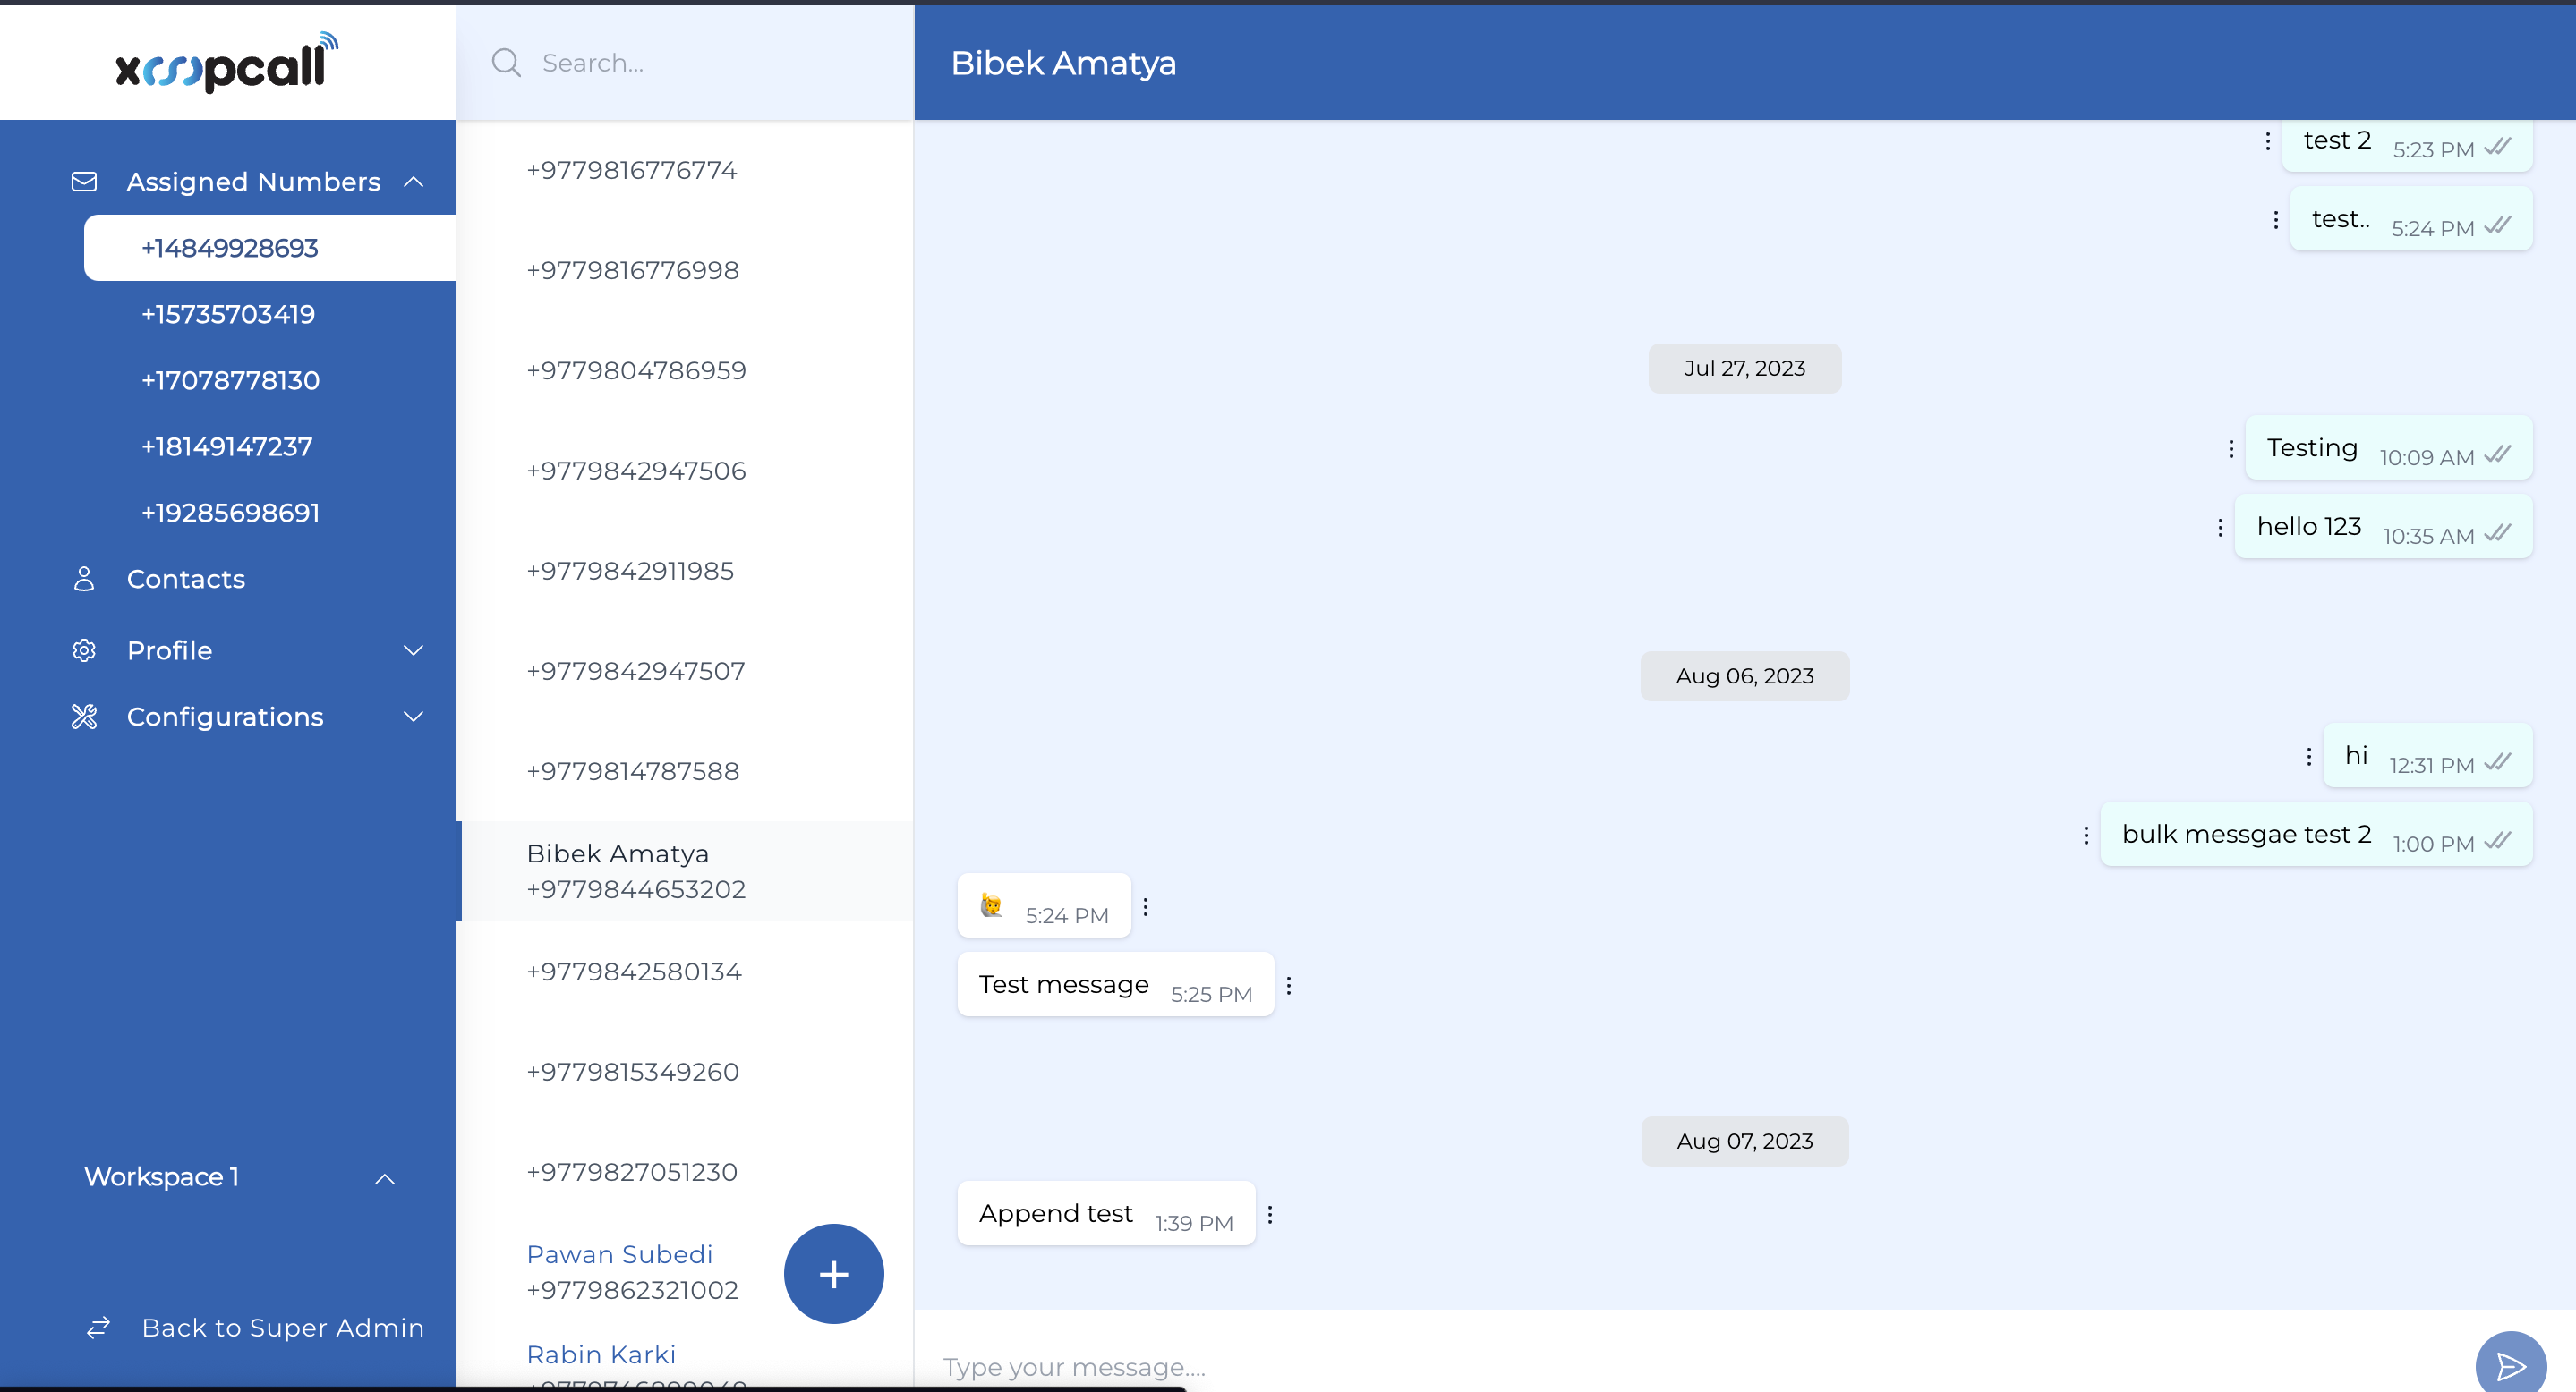2576x1392 pixels.
Task: Open conversation with +9779816776774
Action: click(x=632, y=170)
